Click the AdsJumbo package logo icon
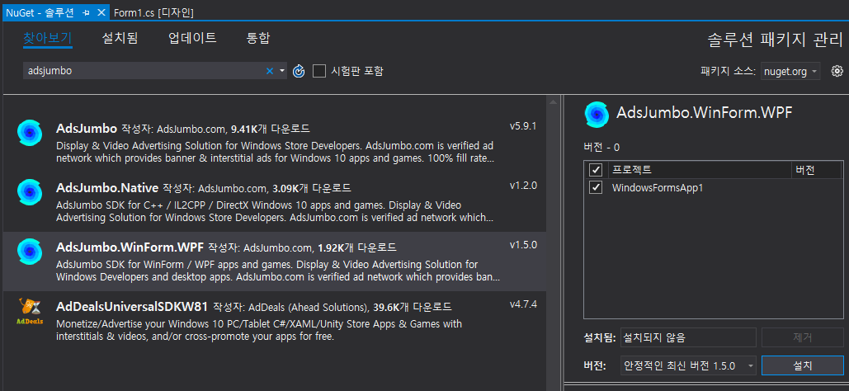The image size is (849, 391). (x=30, y=132)
